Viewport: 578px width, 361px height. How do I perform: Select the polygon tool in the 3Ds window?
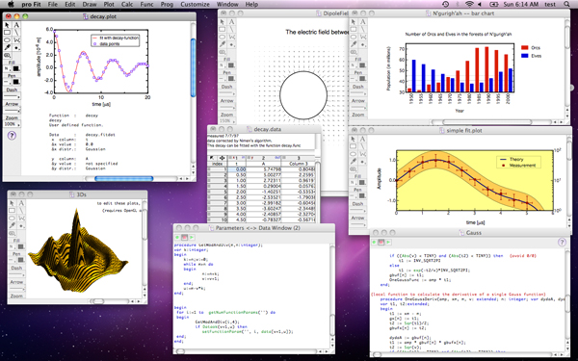click(21, 219)
